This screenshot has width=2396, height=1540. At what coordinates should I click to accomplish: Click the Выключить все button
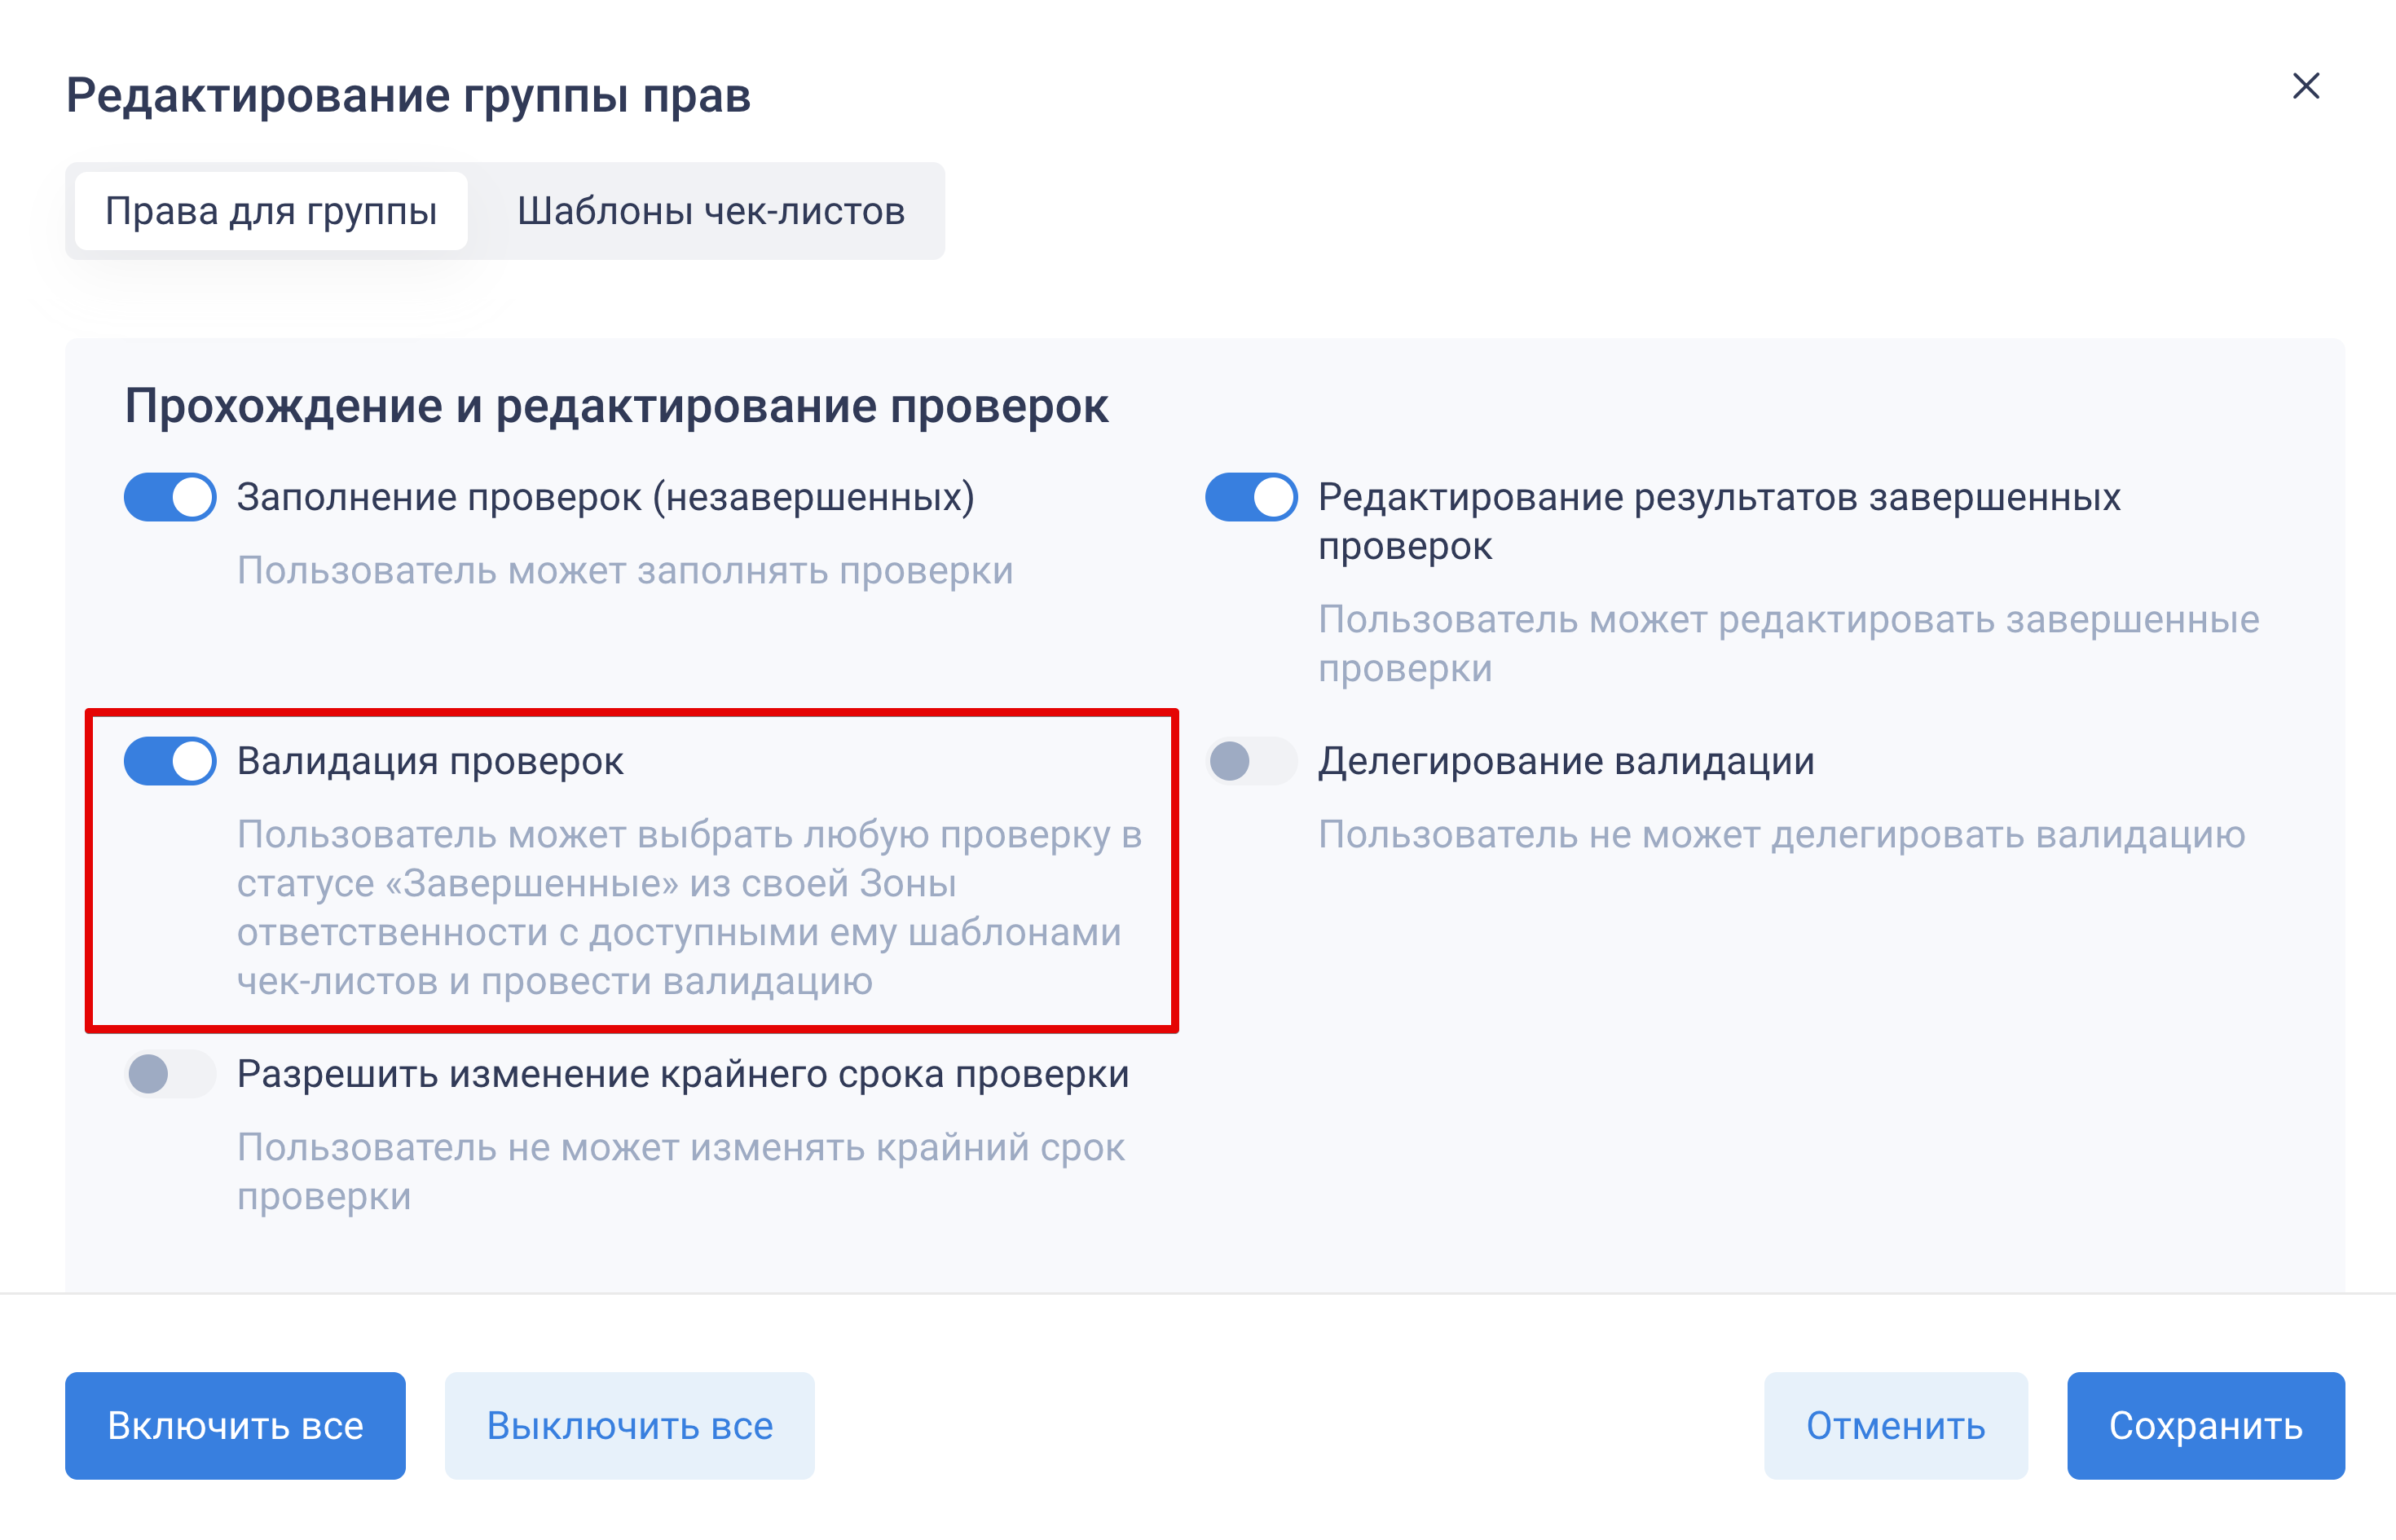(629, 1425)
